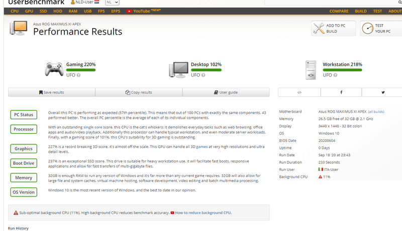Open the TEST page
This screenshot has height=231, width=402.
click(x=377, y=11)
